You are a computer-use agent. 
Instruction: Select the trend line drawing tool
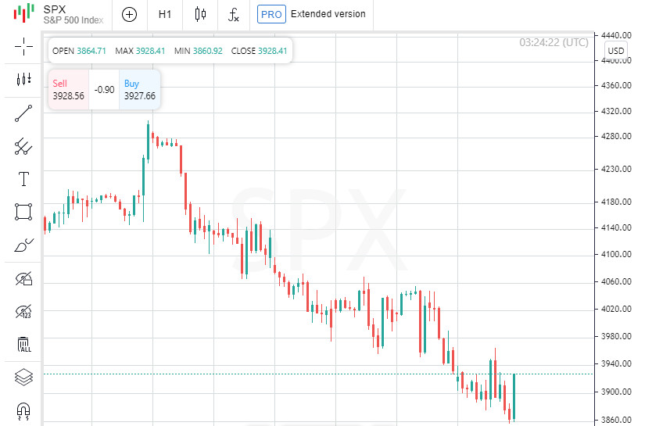(23, 113)
